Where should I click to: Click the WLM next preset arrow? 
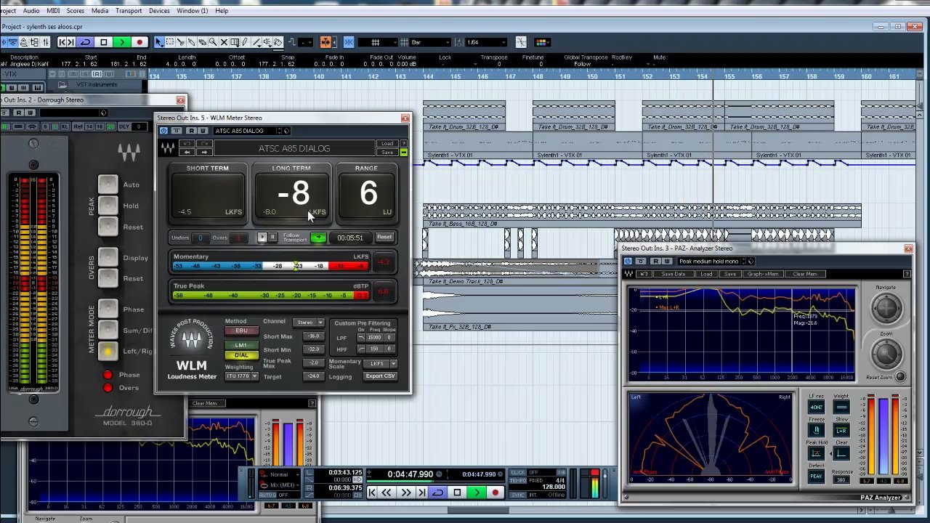204,153
